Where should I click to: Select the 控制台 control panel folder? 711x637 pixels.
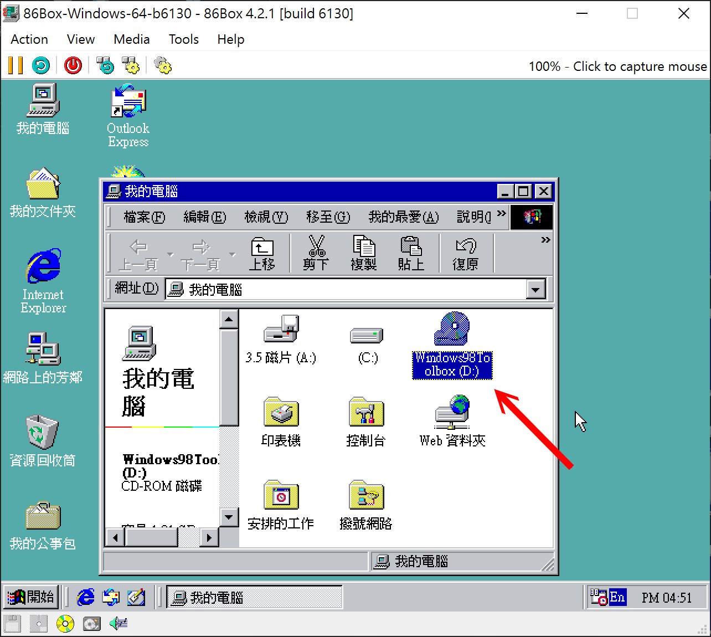click(x=365, y=422)
